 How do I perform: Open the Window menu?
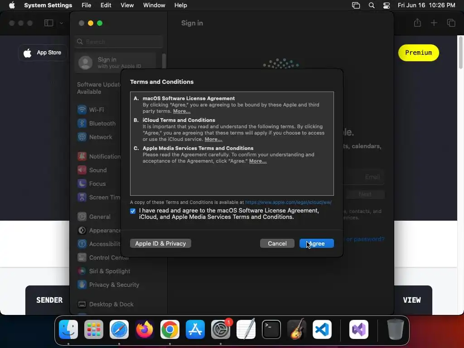(154, 5)
